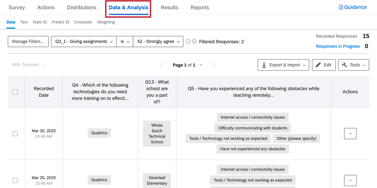The height and width of the screenshot is (188, 377).
Task: Click the Edit pencil button
Action: (323, 65)
